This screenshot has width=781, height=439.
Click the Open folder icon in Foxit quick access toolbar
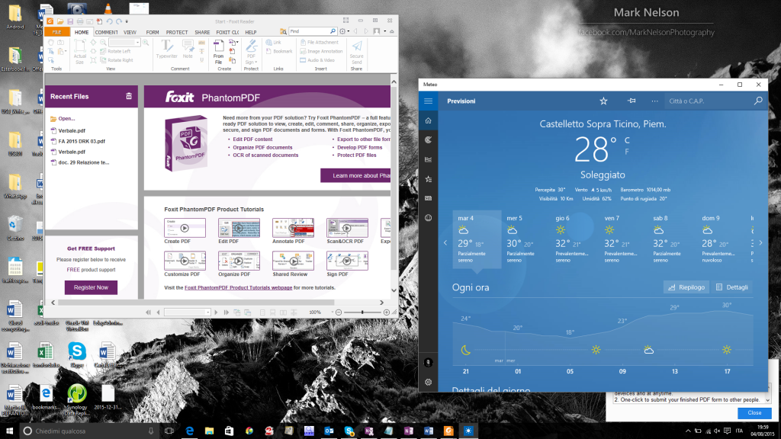tap(59, 21)
